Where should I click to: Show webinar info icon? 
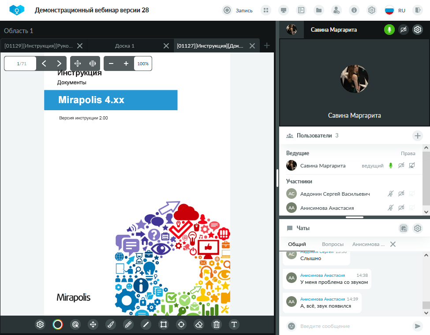tap(354, 11)
